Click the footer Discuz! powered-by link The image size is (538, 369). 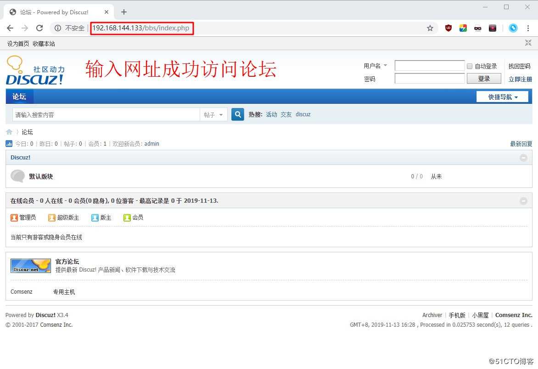[x=45, y=315]
